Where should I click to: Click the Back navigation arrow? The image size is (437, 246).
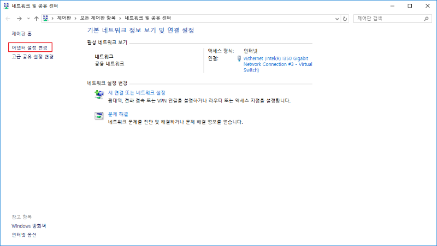click(8, 18)
